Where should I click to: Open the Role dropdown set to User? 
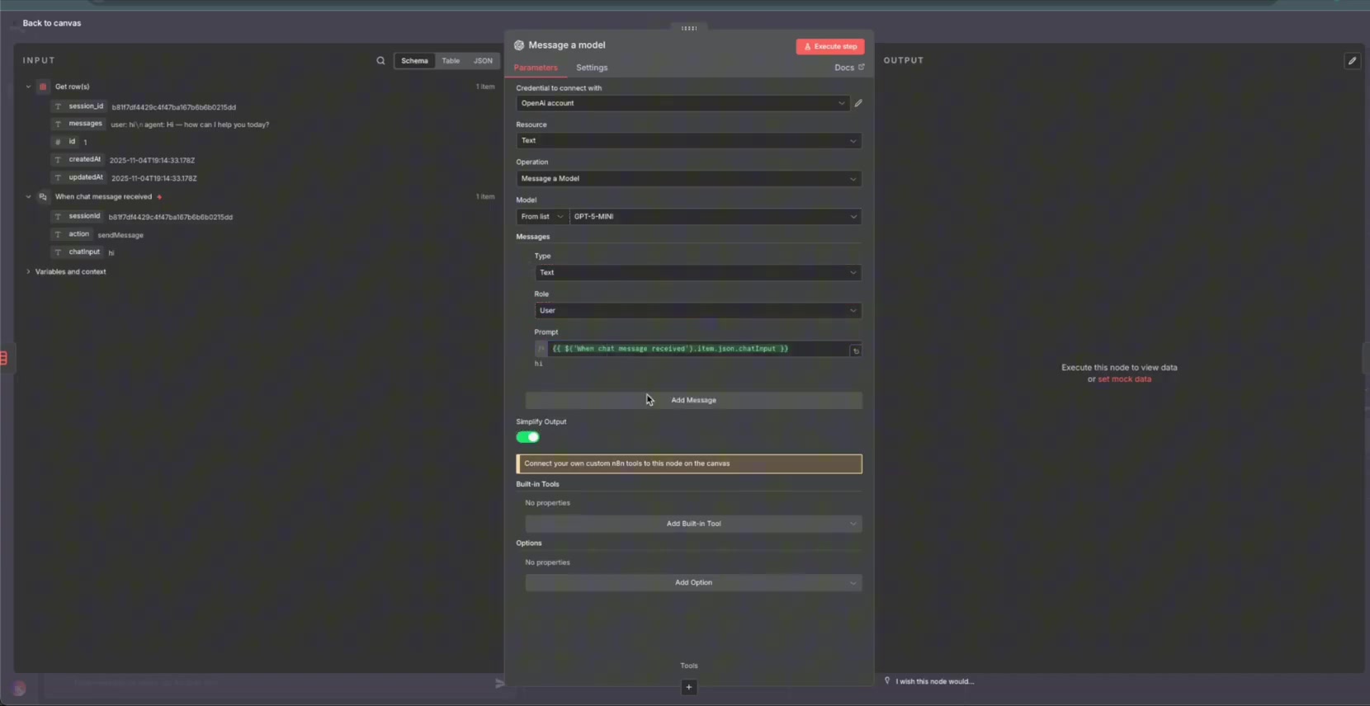pos(698,311)
